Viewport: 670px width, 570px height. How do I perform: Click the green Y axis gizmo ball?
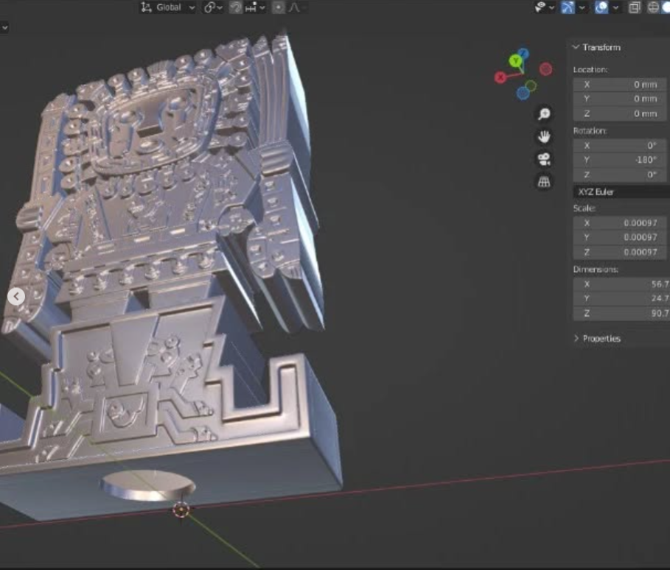click(x=517, y=60)
